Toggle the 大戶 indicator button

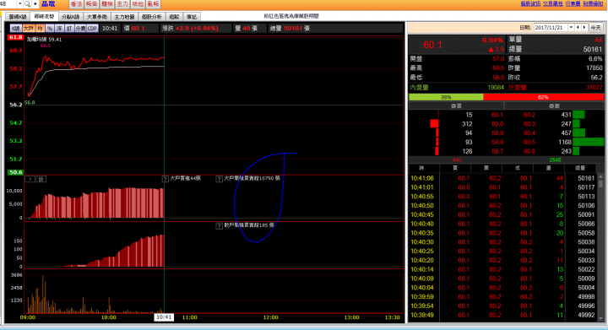tap(29, 29)
